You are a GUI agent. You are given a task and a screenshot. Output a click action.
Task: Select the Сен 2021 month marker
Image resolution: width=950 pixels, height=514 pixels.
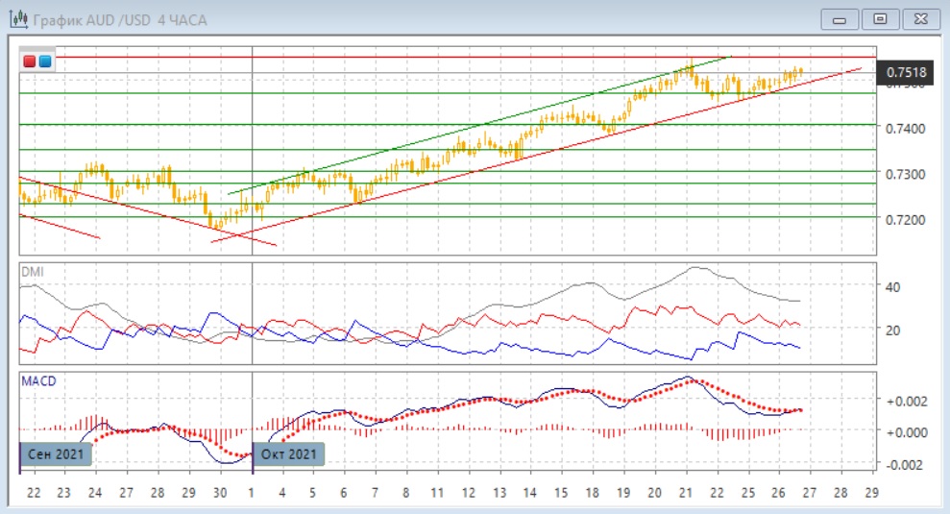pos(57,453)
